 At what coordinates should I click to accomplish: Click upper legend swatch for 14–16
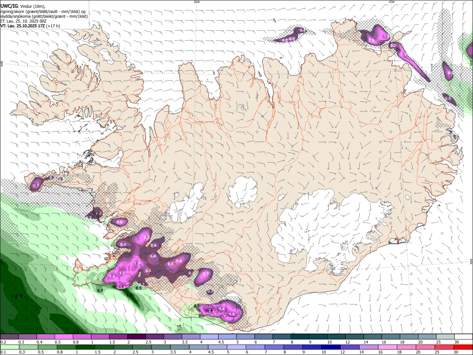pyautogui.click(x=372, y=337)
